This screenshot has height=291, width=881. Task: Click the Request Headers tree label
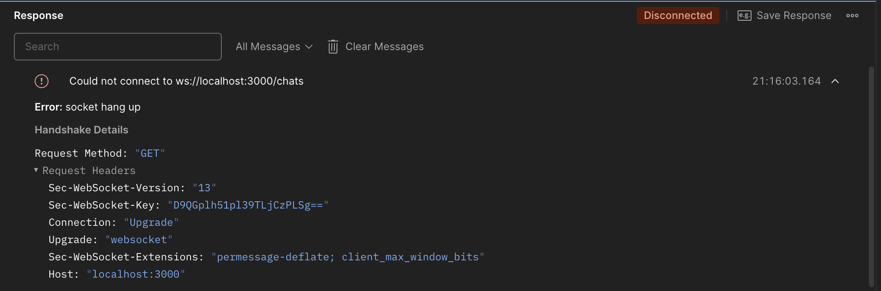point(89,171)
